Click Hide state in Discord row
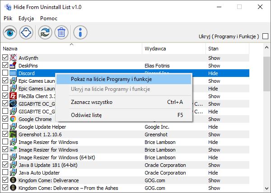Viewport: 271px width, 193px height. pos(213,73)
